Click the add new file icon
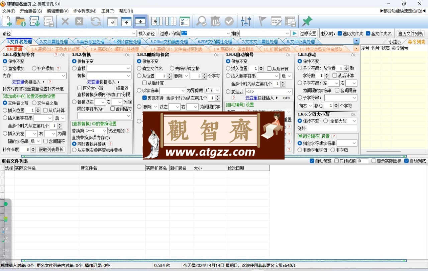The width and height of the screenshot is (428, 271). [7, 21]
